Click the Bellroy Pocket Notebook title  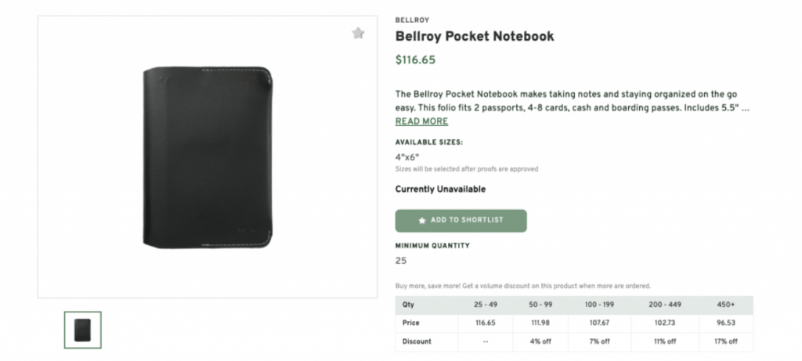(x=475, y=36)
